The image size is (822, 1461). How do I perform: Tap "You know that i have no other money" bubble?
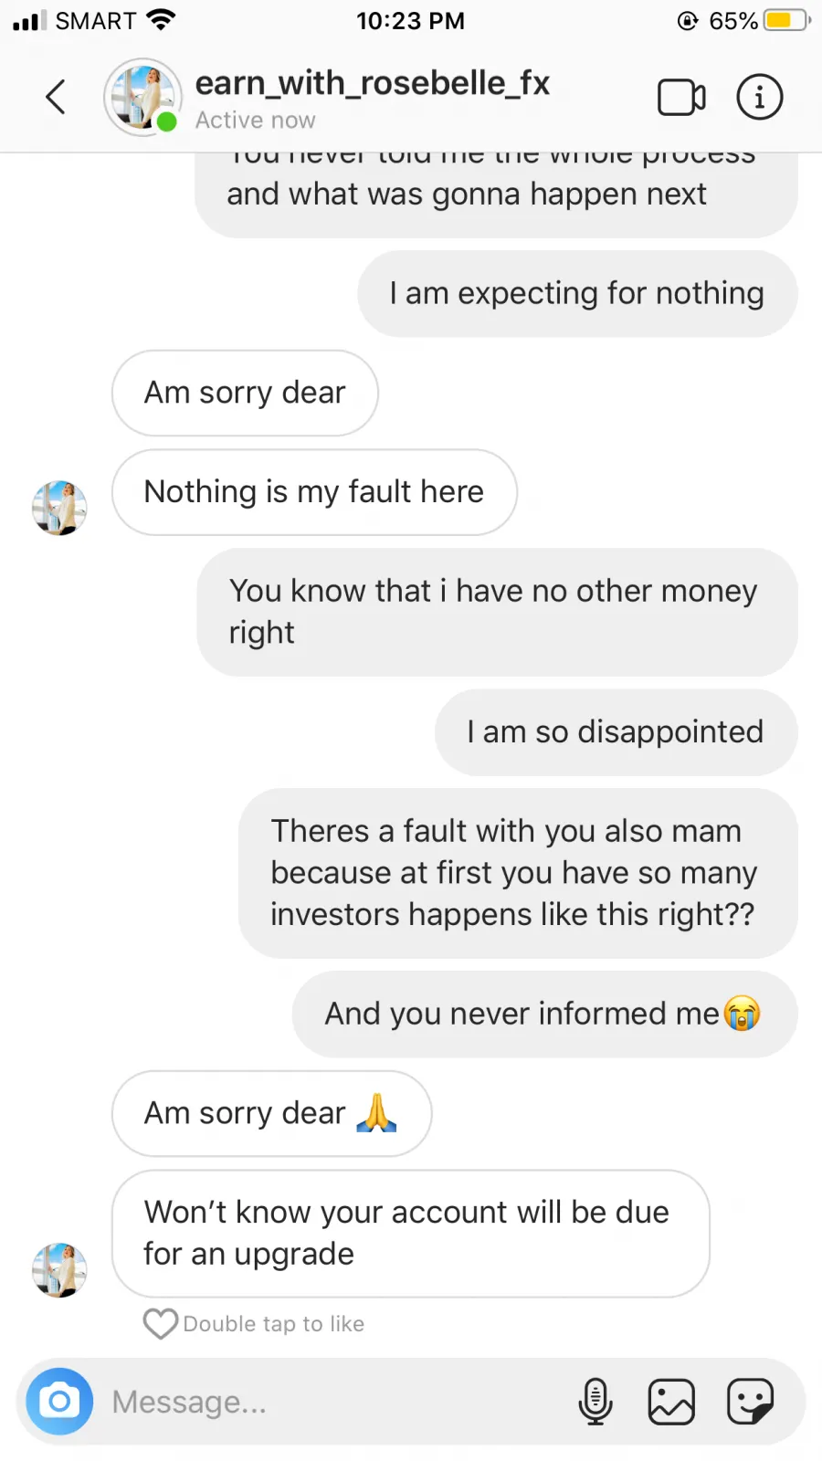tap(496, 612)
